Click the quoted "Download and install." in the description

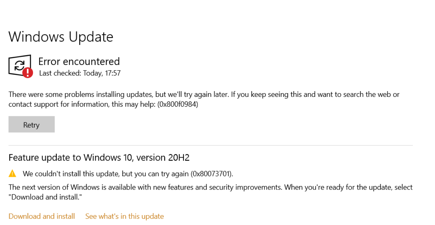click(x=45, y=197)
